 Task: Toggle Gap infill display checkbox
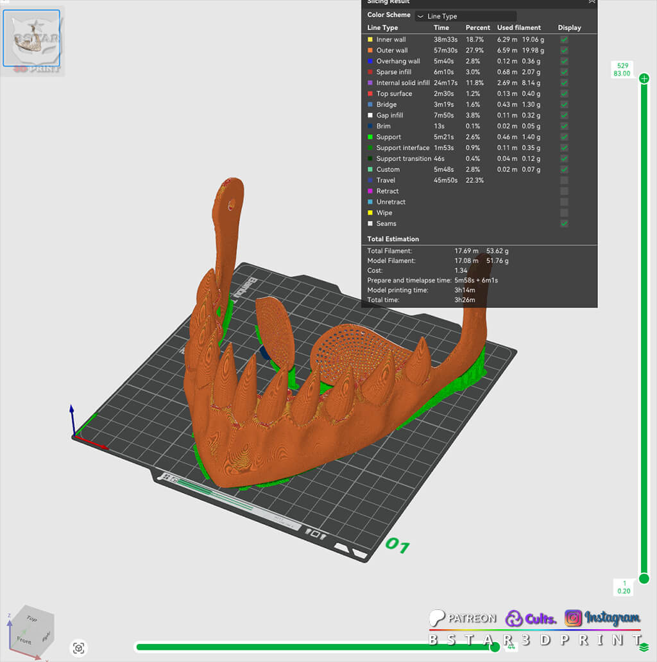tap(564, 116)
